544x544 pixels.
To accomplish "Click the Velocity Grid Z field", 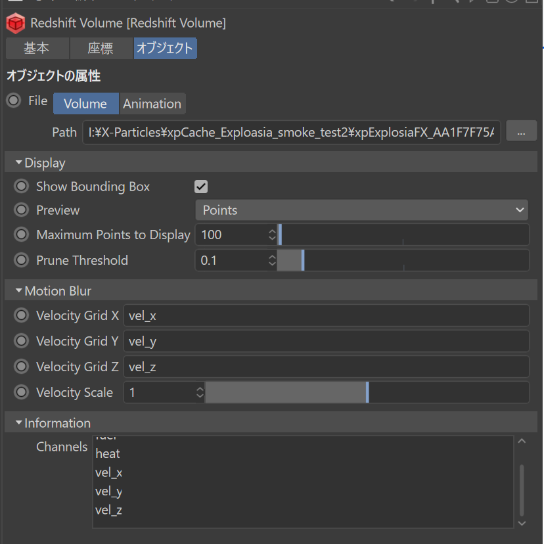I will (327, 367).
